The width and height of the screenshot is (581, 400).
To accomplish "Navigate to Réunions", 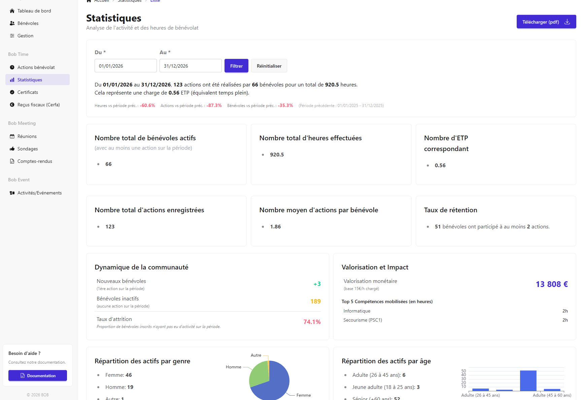I will [x=37, y=136].
